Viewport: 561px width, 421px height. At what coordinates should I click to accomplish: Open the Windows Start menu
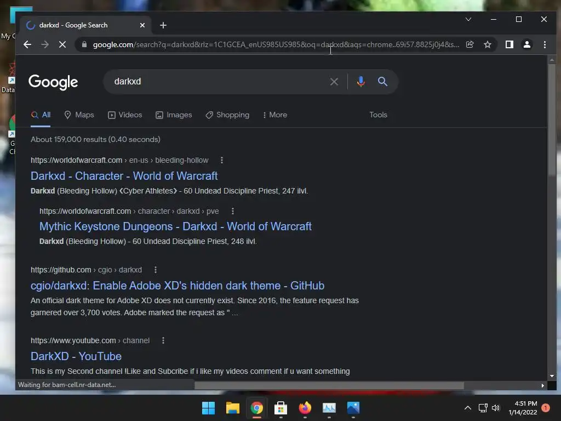click(x=208, y=408)
